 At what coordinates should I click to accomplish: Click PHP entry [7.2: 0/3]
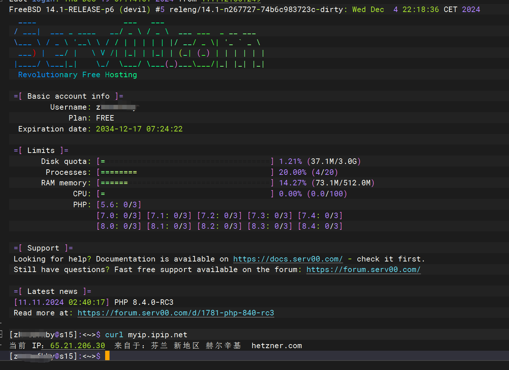tap(219, 216)
